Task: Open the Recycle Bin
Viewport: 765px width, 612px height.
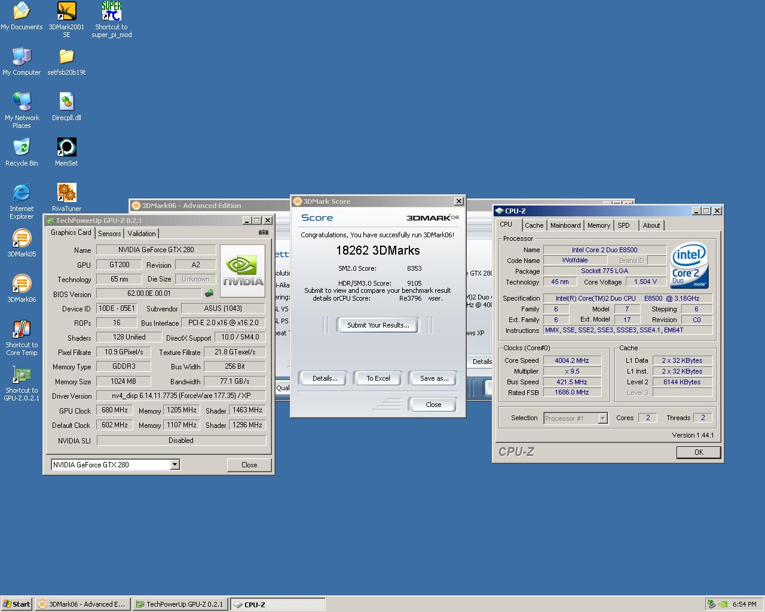Action: pyautogui.click(x=22, y=152)
